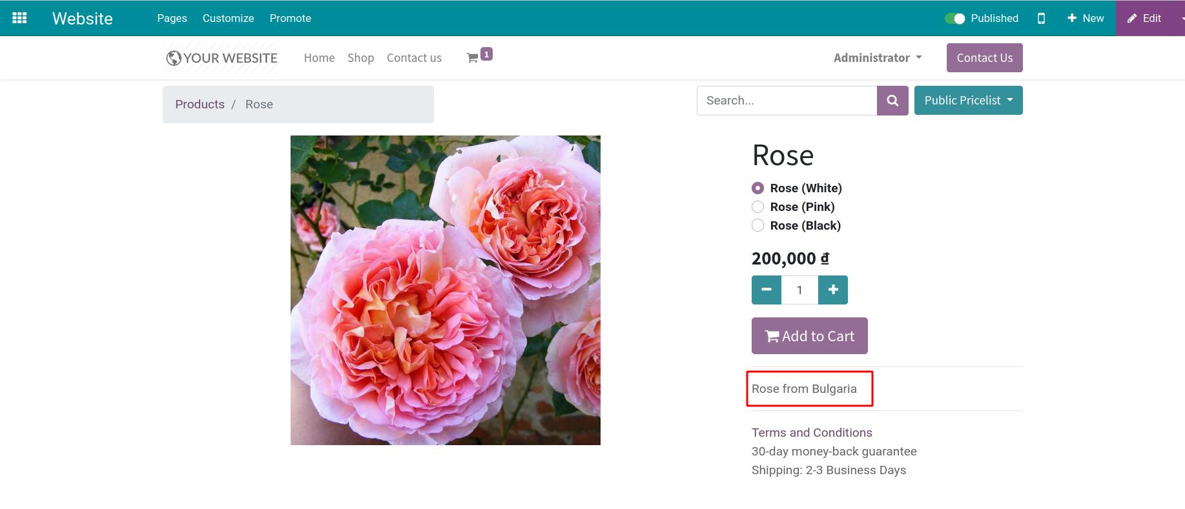Select the Rose (Pink) variant

pos(757,206)
